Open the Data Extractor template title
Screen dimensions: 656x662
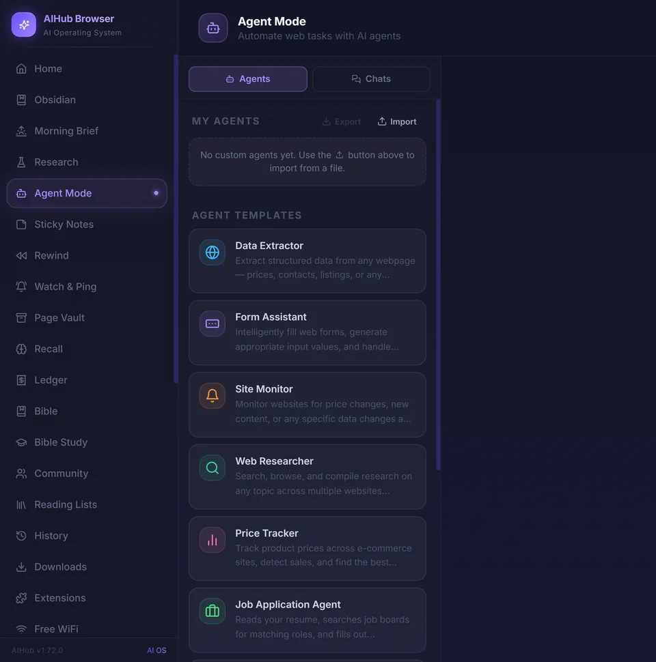click(269, 246)
